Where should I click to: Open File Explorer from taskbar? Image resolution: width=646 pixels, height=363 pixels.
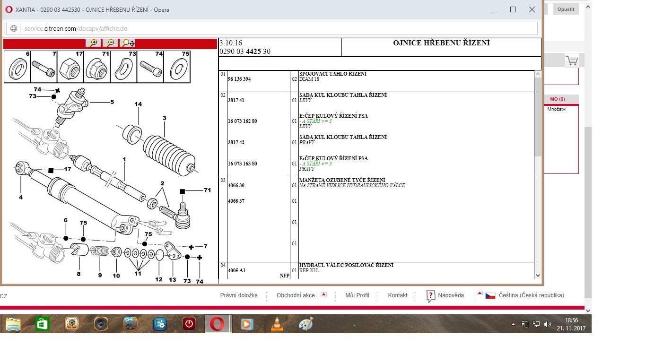(x=13, y=324)
